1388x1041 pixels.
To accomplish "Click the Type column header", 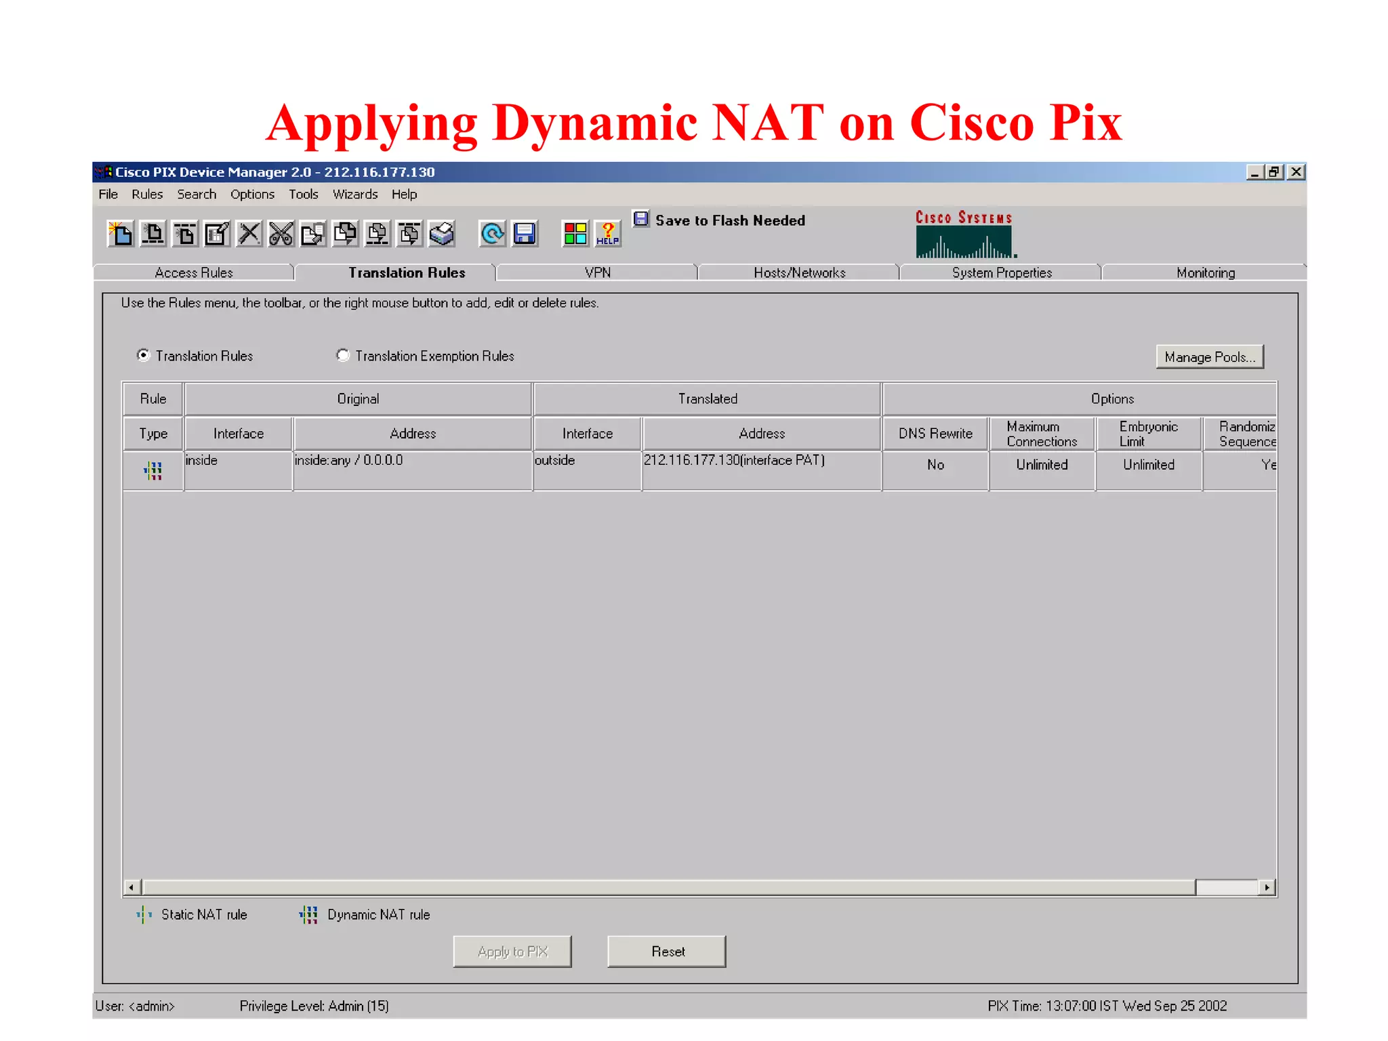I will (x=153, y=434).
